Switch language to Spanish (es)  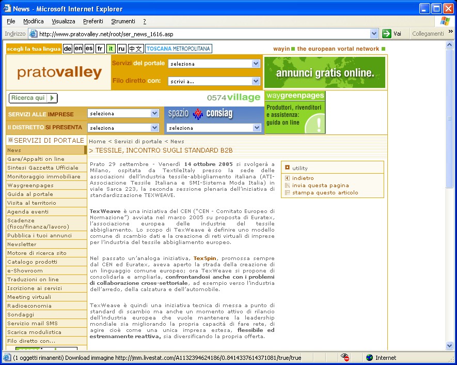(89, 49)
